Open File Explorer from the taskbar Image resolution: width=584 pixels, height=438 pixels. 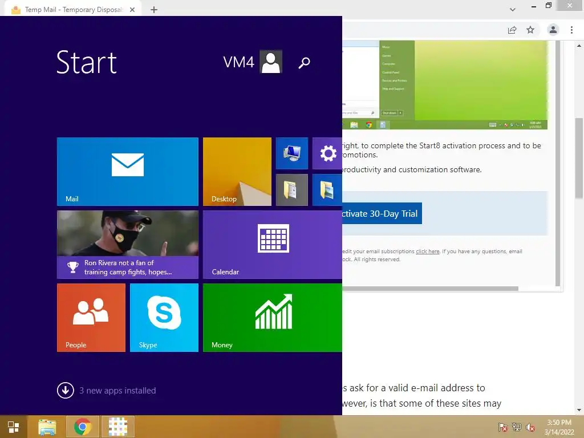[47, 427]
